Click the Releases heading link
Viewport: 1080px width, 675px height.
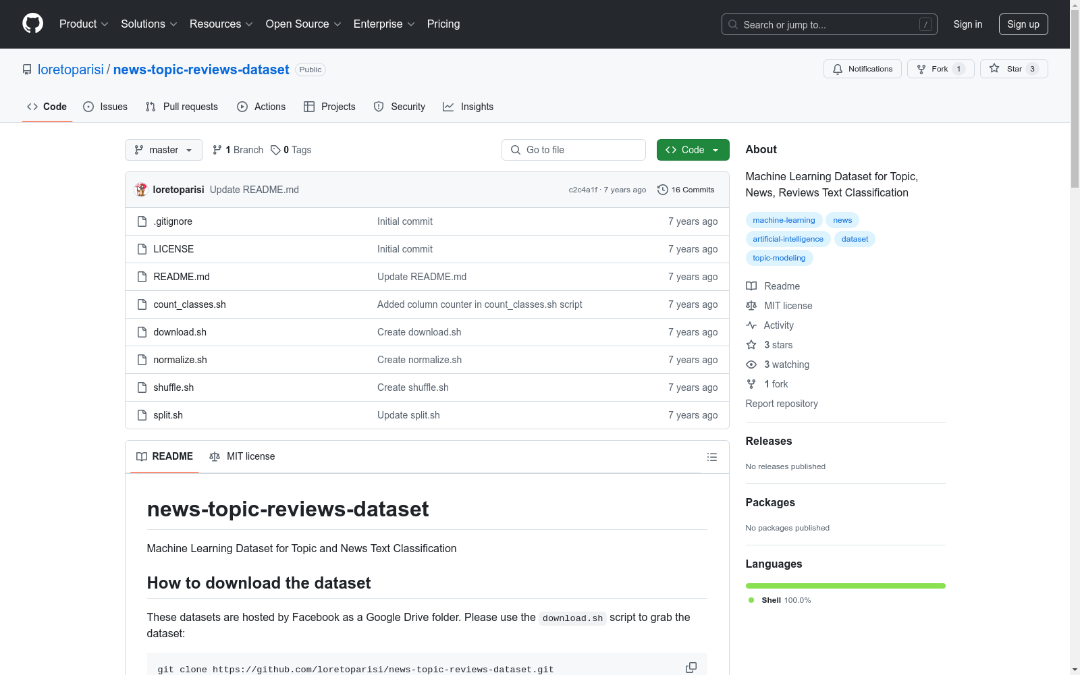(x=769, y=441)
